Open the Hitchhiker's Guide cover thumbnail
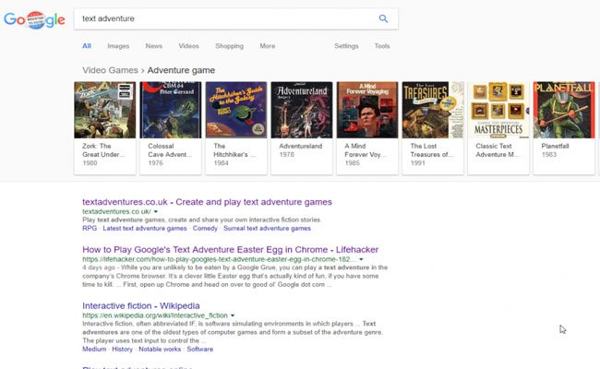This screenshot has width=600, height=369. 236,110
